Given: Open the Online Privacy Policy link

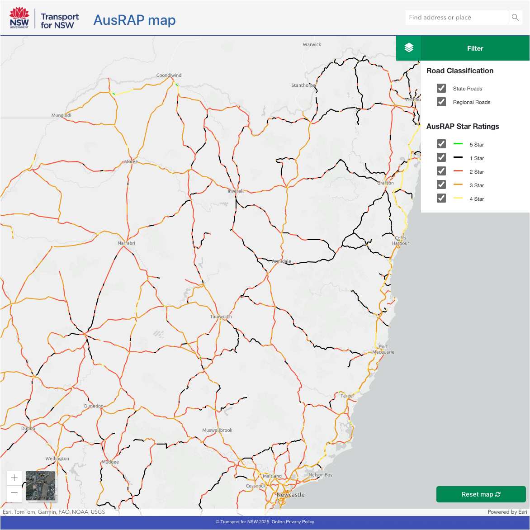Looking at the screenshot, I should [293, 522].
